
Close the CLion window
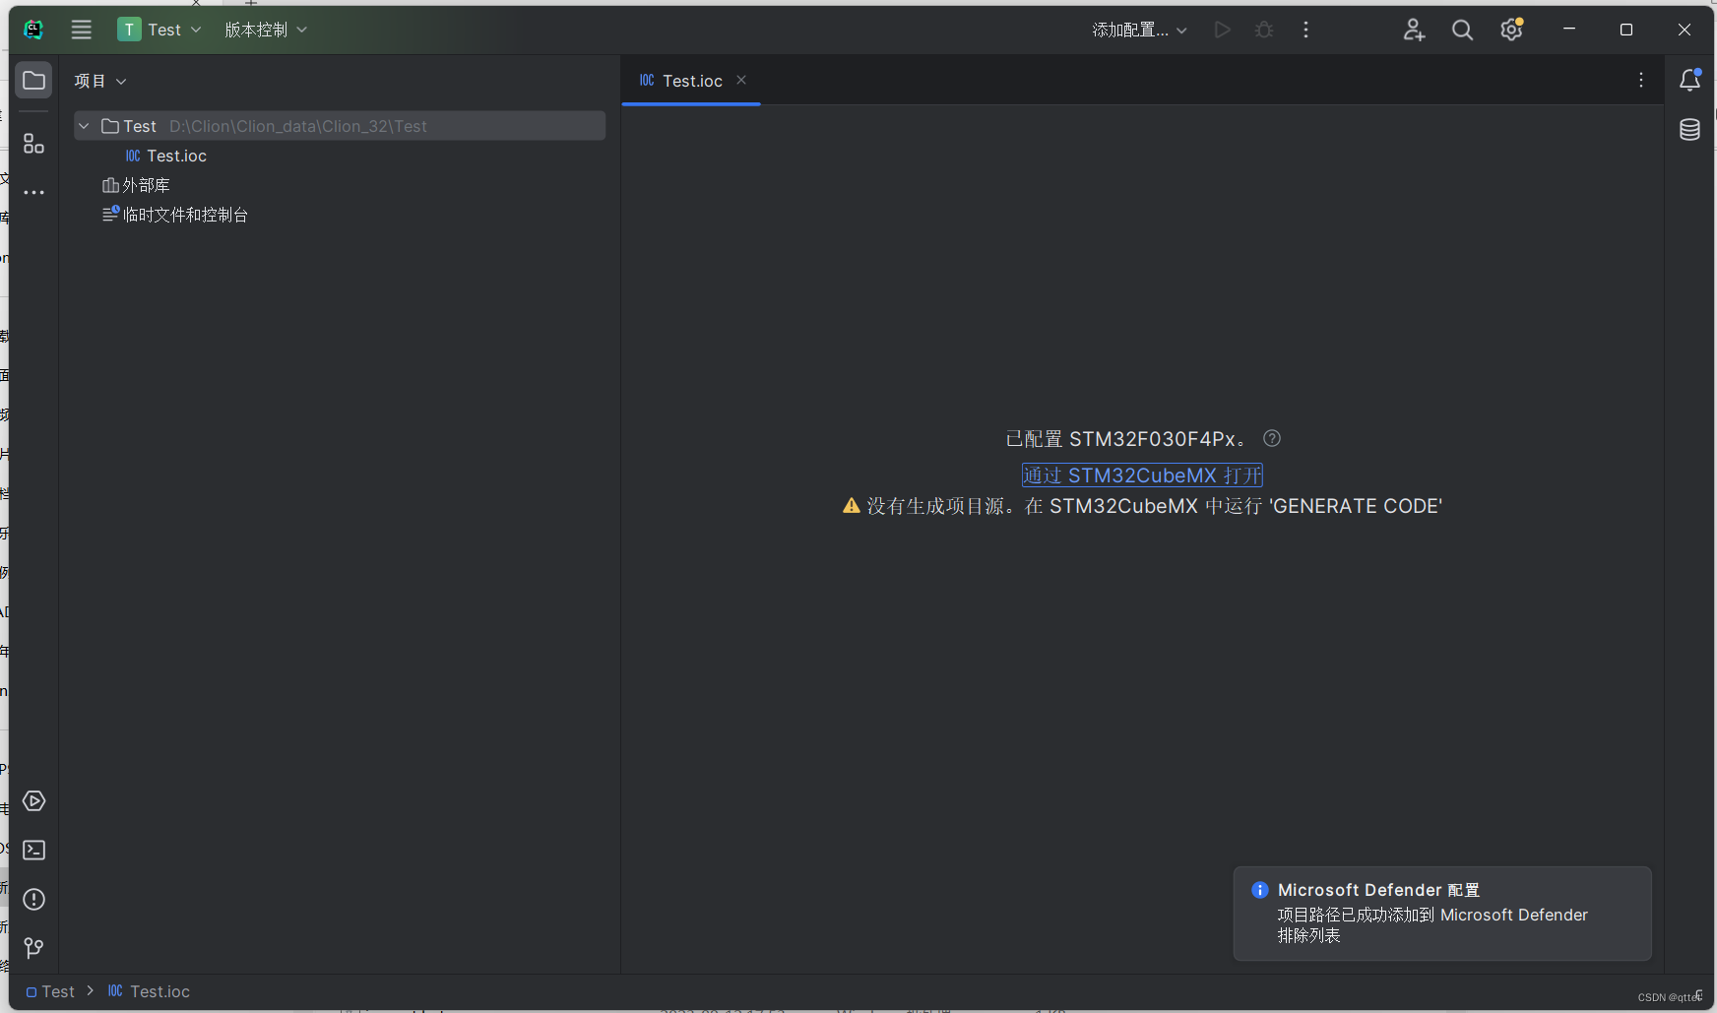pyautogui.click(x=1685, y=30)
